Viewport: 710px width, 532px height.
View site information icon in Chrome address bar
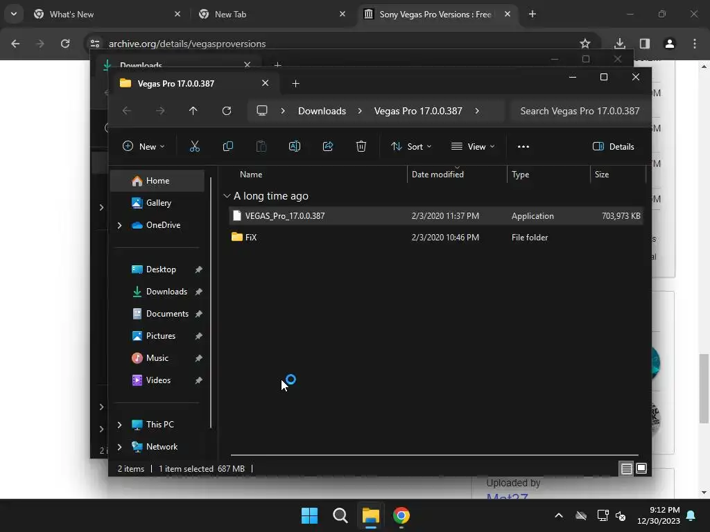[95, 44]
